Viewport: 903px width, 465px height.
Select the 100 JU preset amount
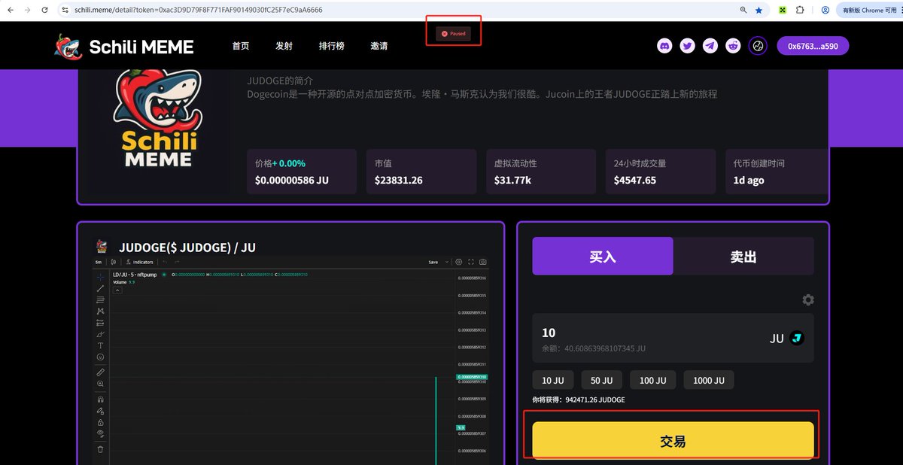point(652,380)
